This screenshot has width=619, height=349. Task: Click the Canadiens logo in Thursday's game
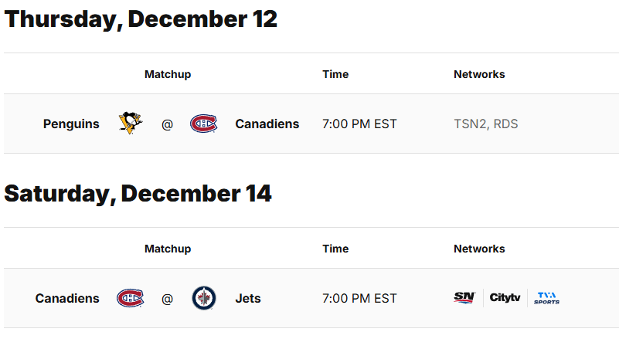click(x=204, y=124)
